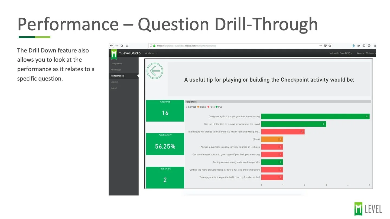Click the site information icon in address bar
The height and width of the screenshot is (219, 390).
pyautogui.click(x=151, y=46)
